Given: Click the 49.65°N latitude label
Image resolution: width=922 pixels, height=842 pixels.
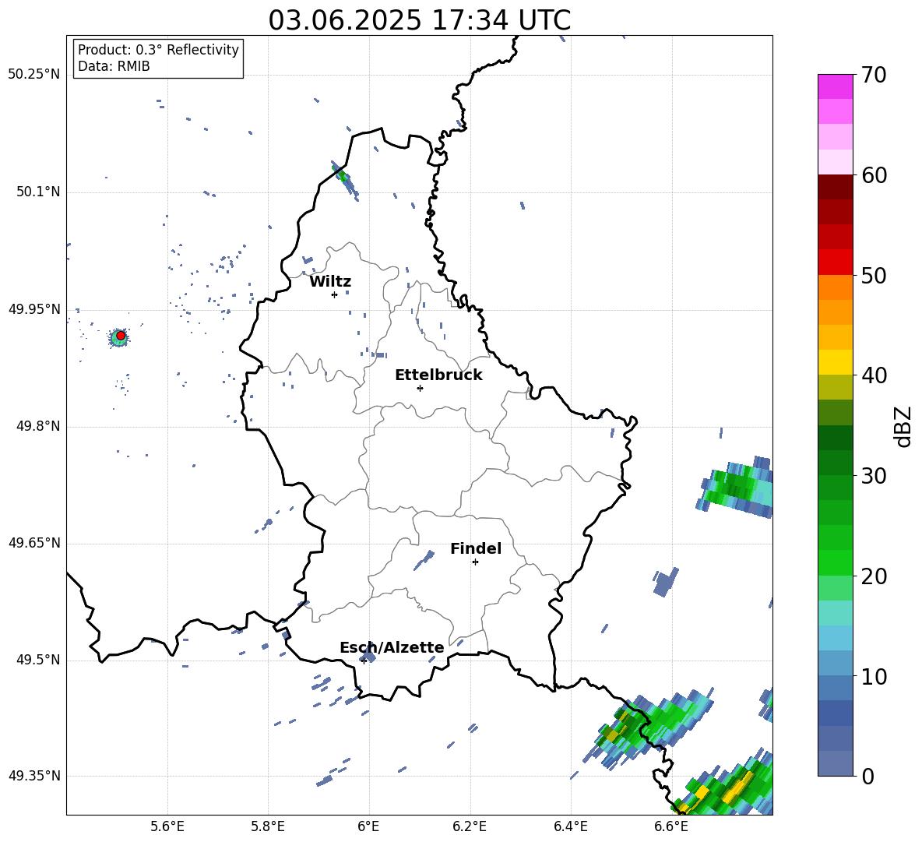Looking at the screenshot, I should 34,543.
